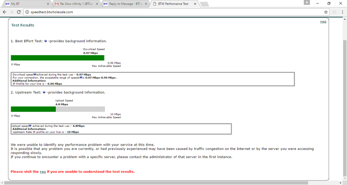Viewport: 347px width, 185px height.
Task: Close the BTW Performance Test tab
Action: (x=195, y=4)
